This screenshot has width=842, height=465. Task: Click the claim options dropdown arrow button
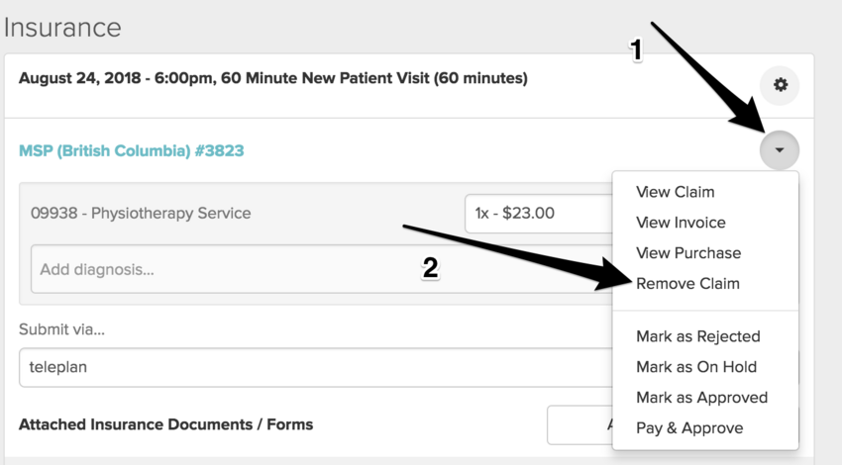pos(780,150)
